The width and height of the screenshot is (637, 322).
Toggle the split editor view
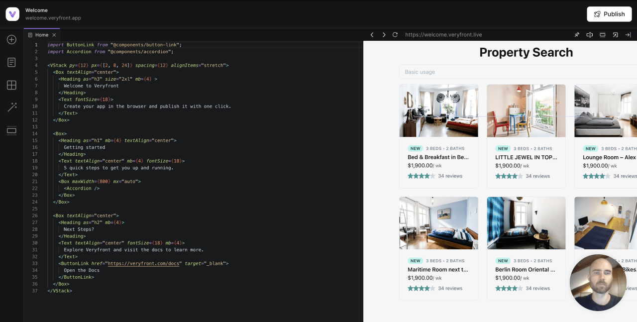point(589,35)
